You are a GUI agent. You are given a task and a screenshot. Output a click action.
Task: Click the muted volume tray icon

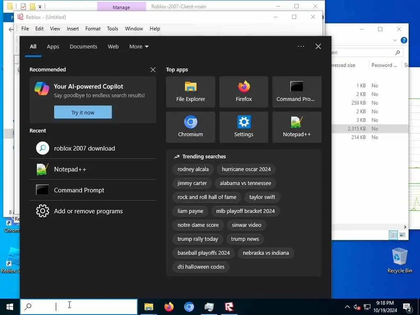click(357, 307)
